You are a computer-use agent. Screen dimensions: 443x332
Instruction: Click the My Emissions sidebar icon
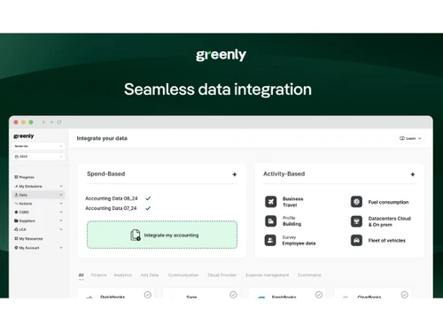pos(16,186)
